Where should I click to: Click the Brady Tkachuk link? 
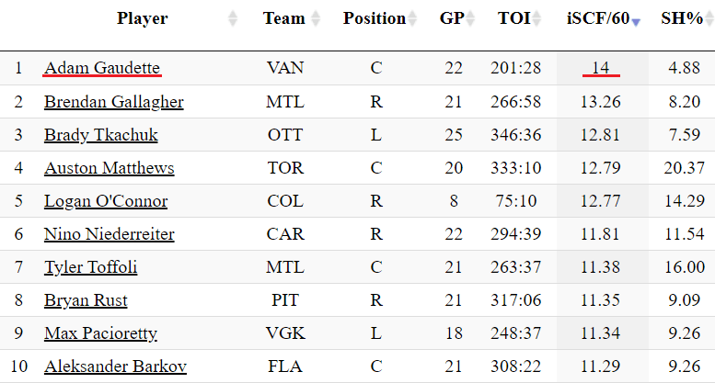(x=101, y=135)
